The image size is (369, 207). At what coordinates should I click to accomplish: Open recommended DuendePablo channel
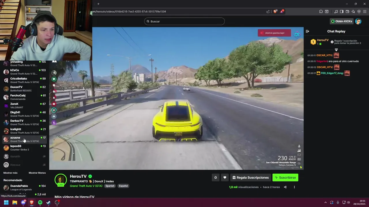(25, 188)
